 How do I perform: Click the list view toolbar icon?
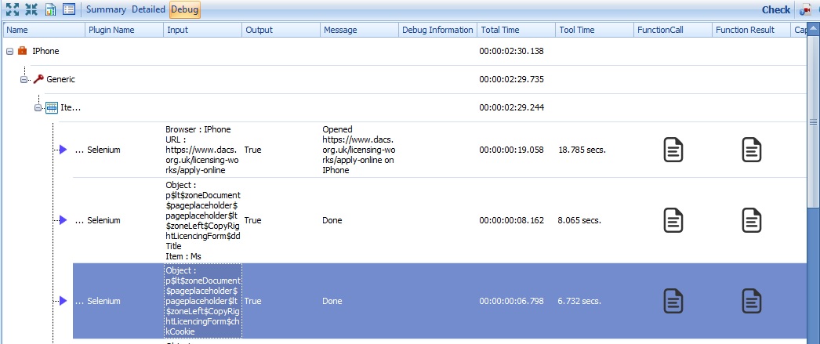(x=68, y=9)
